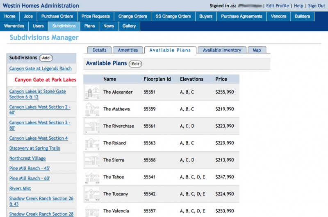Viewport: 328px width, 217px height.
Task: Click price $224,990 for The Tuscany
Action: click(225, 194)
